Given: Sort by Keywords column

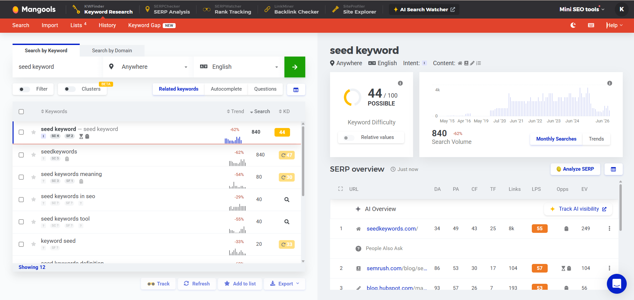Looking at the screenshot, I should pos(54,111).
